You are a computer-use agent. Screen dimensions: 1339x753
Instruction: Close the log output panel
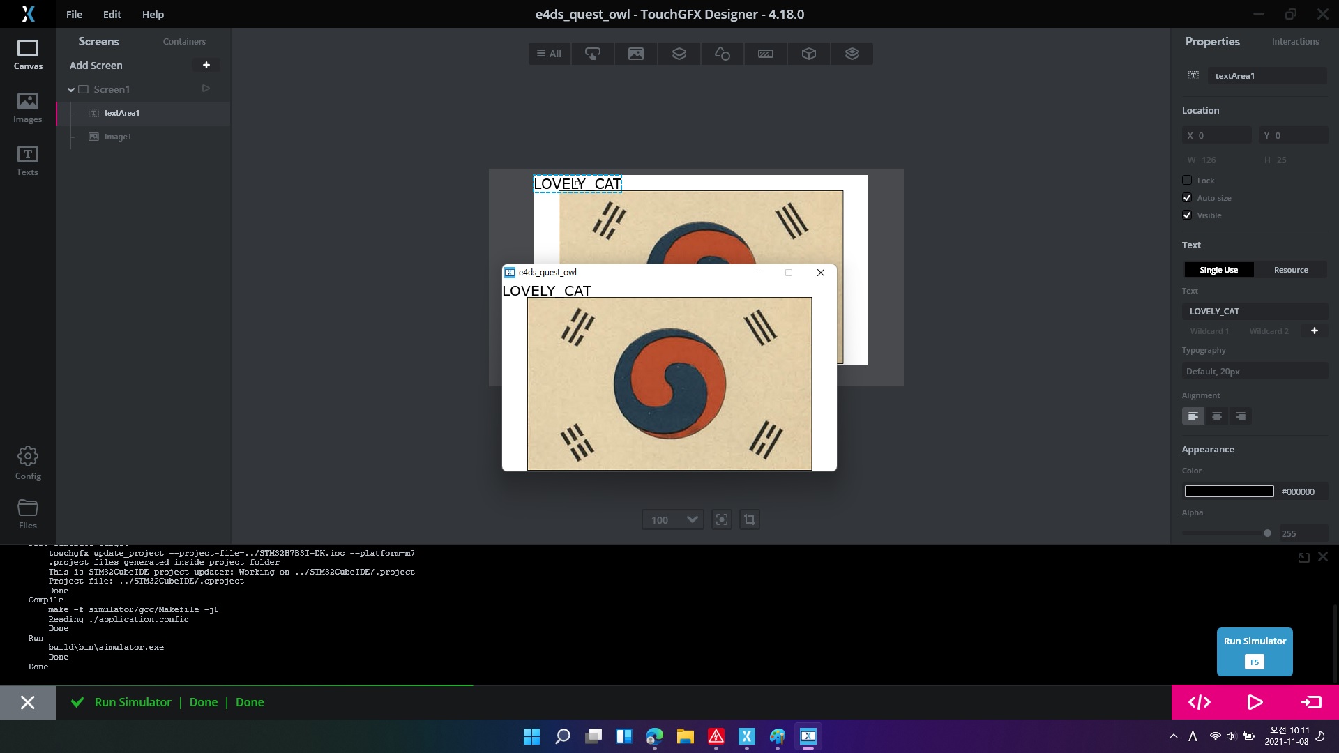click(1323, 556)
